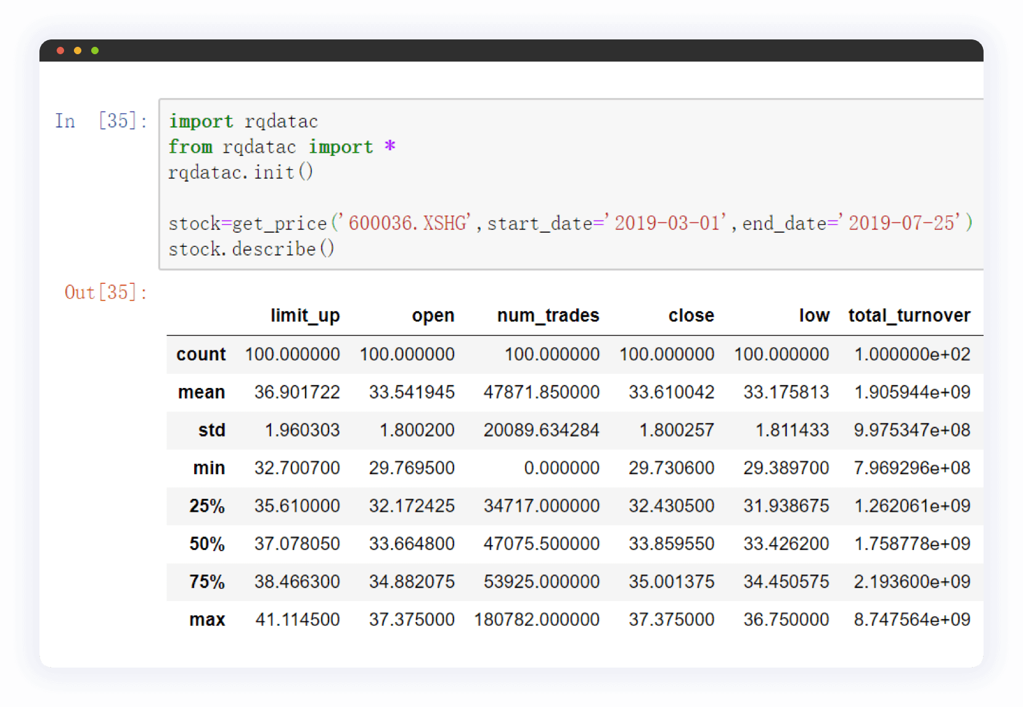Select the close column header
Image resolution: width=1023 pixels, height=707 pixels.
691,315
